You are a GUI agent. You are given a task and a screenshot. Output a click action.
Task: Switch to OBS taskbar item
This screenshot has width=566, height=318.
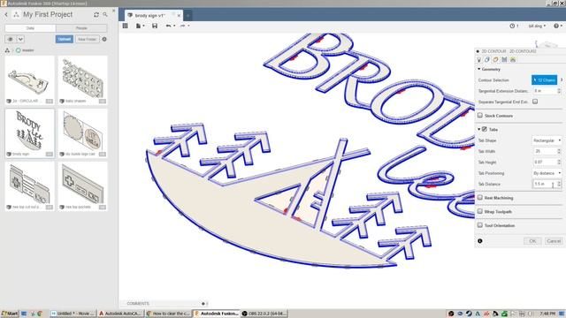tap(264, 314)
